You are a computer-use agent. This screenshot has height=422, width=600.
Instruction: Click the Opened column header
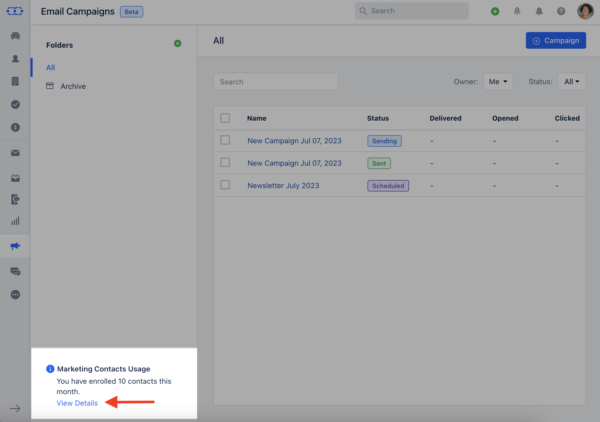505,118
